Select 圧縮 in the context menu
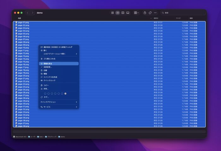The height and width of the screenshot is (151, 221). (59, 70)
